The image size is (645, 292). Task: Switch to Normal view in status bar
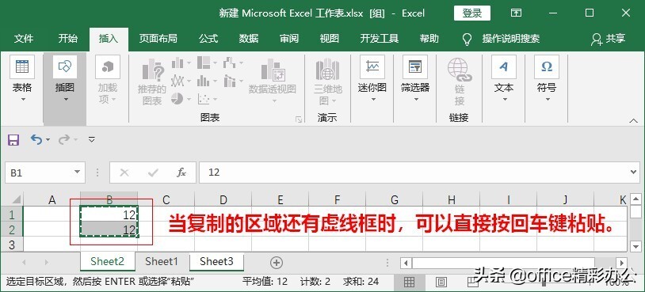tap(409, 282)
